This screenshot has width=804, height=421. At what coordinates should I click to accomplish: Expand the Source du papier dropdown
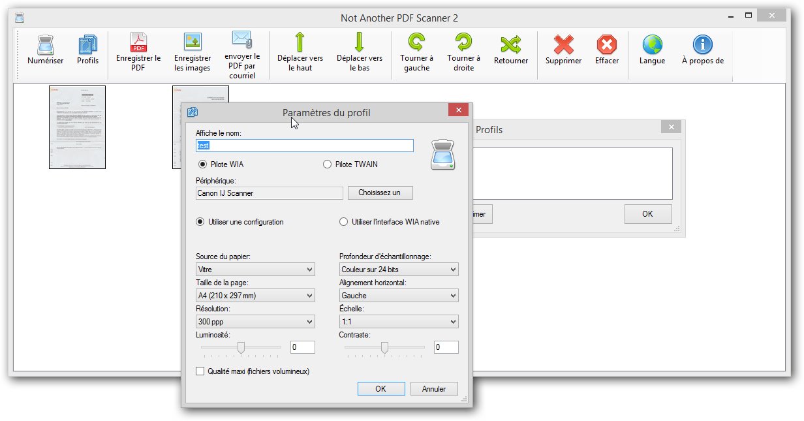(x=255, y=270)
